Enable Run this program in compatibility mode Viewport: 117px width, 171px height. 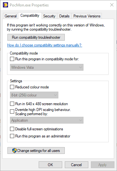point(12,59)
